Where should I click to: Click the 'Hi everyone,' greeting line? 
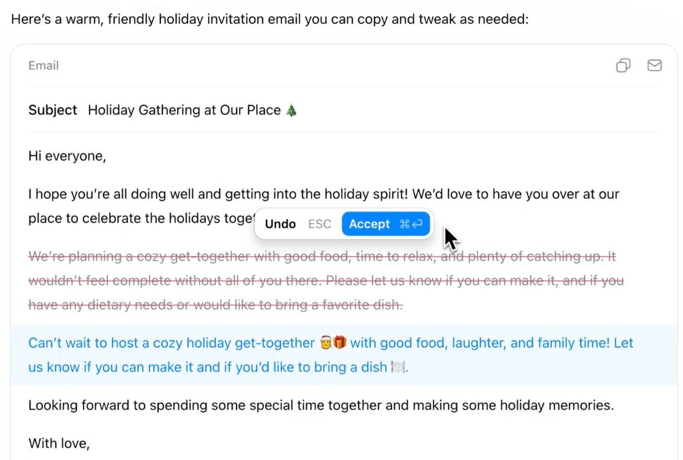point(67,156)
